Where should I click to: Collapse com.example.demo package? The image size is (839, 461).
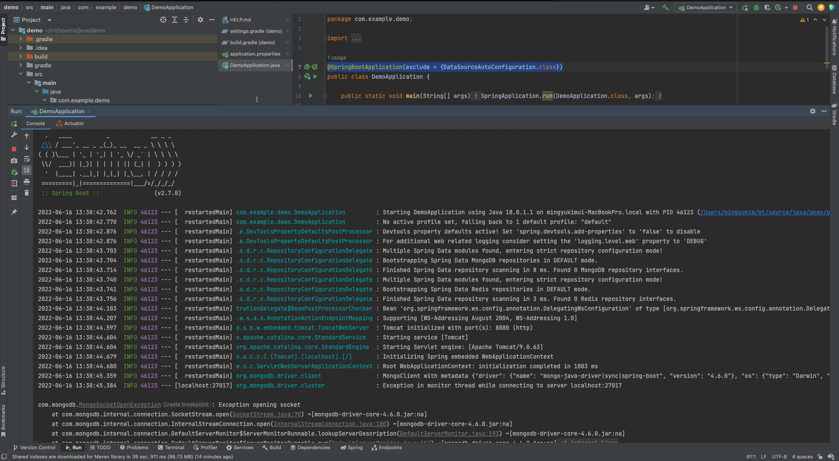pyautogui.click(x=44, y=100)
